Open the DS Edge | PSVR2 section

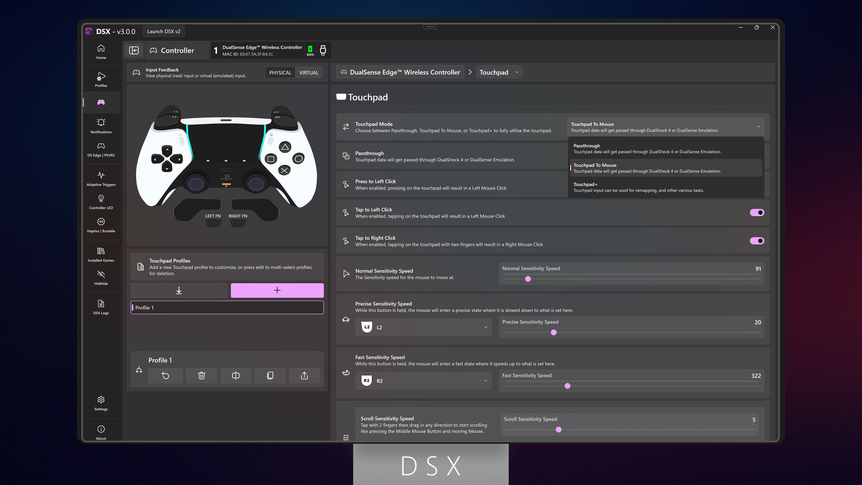click(101, 149)
